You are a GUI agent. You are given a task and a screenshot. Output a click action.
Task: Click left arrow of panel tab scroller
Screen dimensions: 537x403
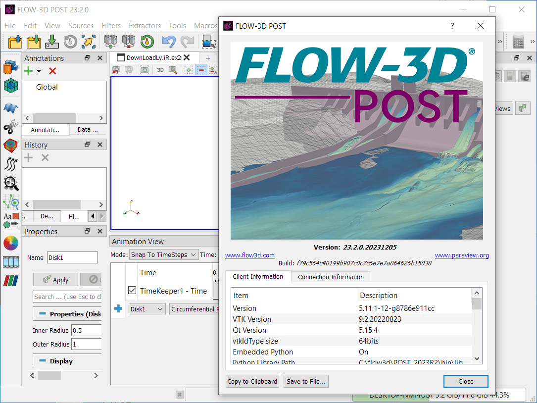pyautogui.click(x=93, y=216)
